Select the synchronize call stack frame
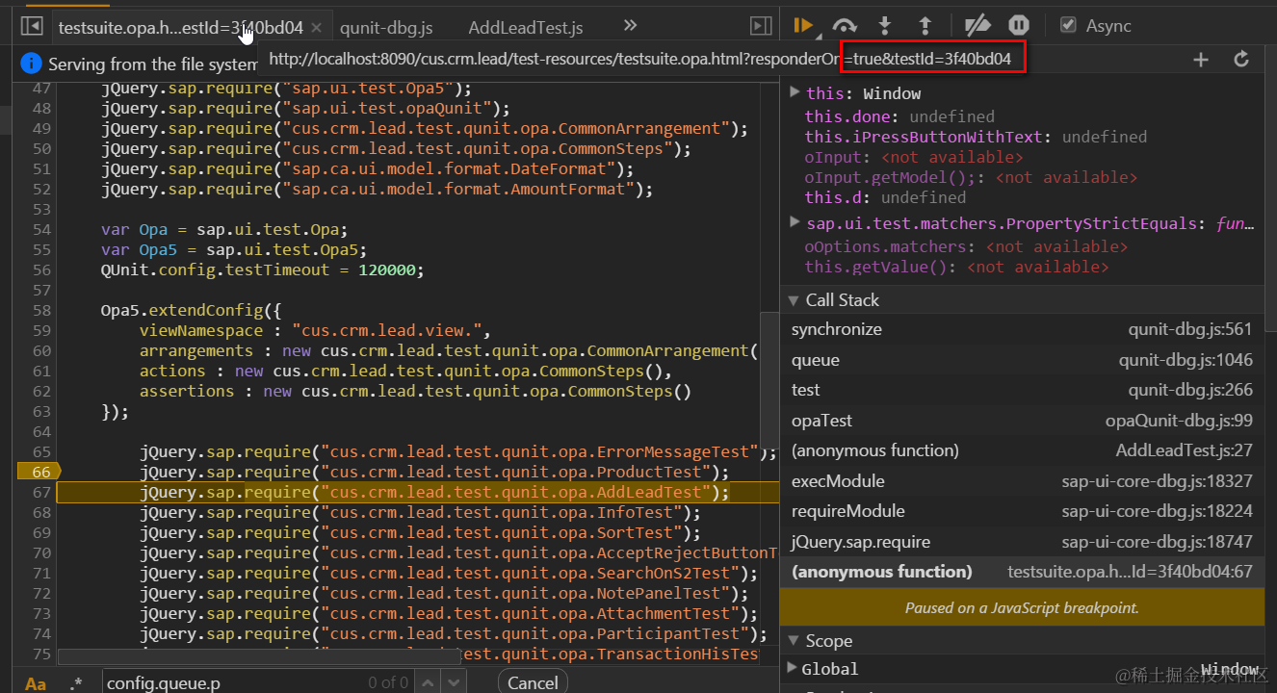Screen dimensions: 1277x693 (x=1022, y=329)
